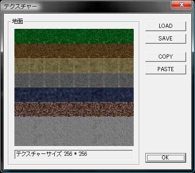Select the dark brown dirt texture strip
The height and width of the screenshot is (173, 195).
(74, 51)
